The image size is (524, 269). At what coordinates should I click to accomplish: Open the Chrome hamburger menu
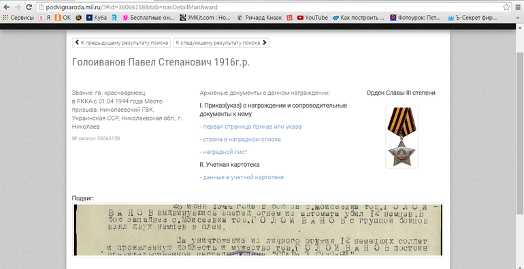518,7
